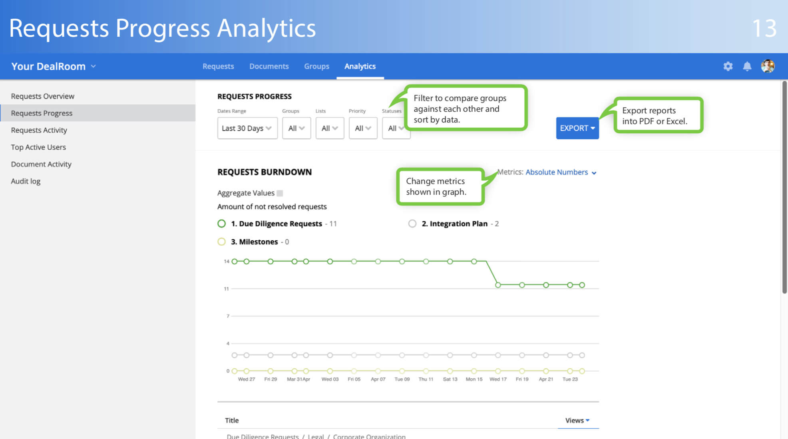Click the Amount of not resolved requests label

[x=272, y=207]
